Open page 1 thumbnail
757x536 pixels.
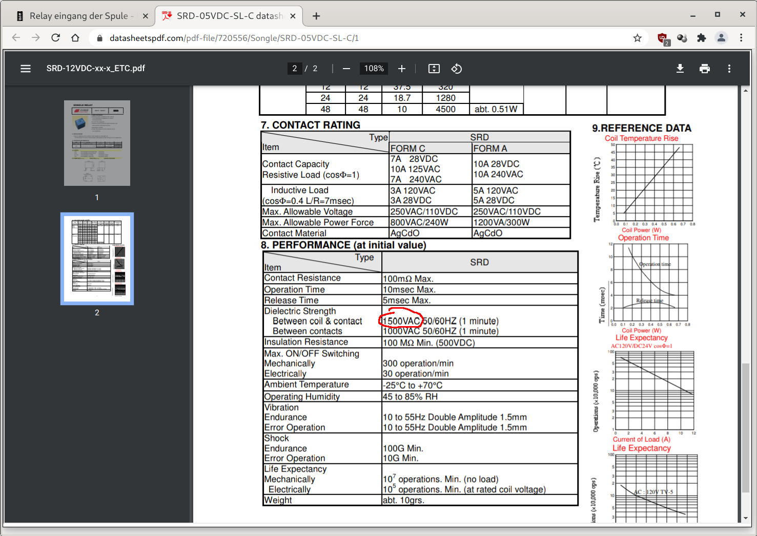point(97,143)
